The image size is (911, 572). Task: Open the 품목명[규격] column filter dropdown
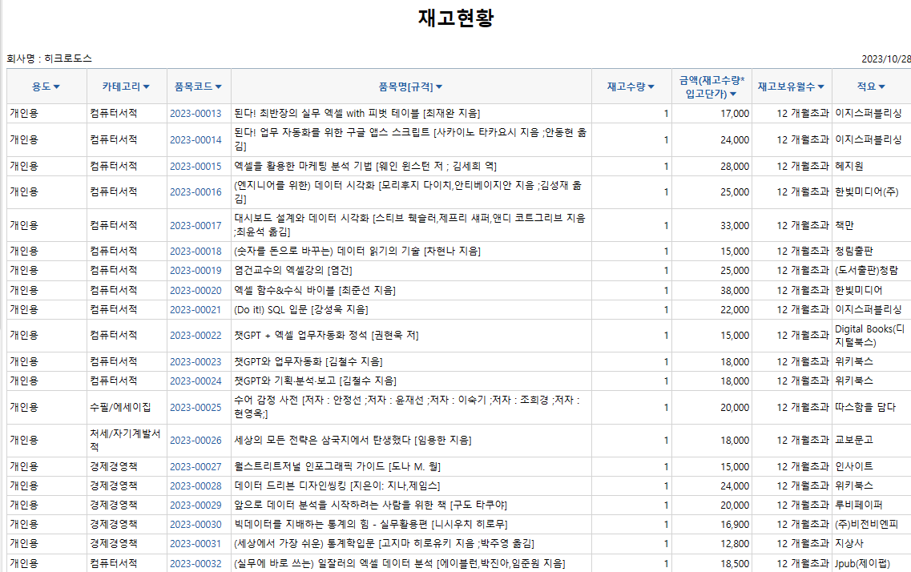439,87
